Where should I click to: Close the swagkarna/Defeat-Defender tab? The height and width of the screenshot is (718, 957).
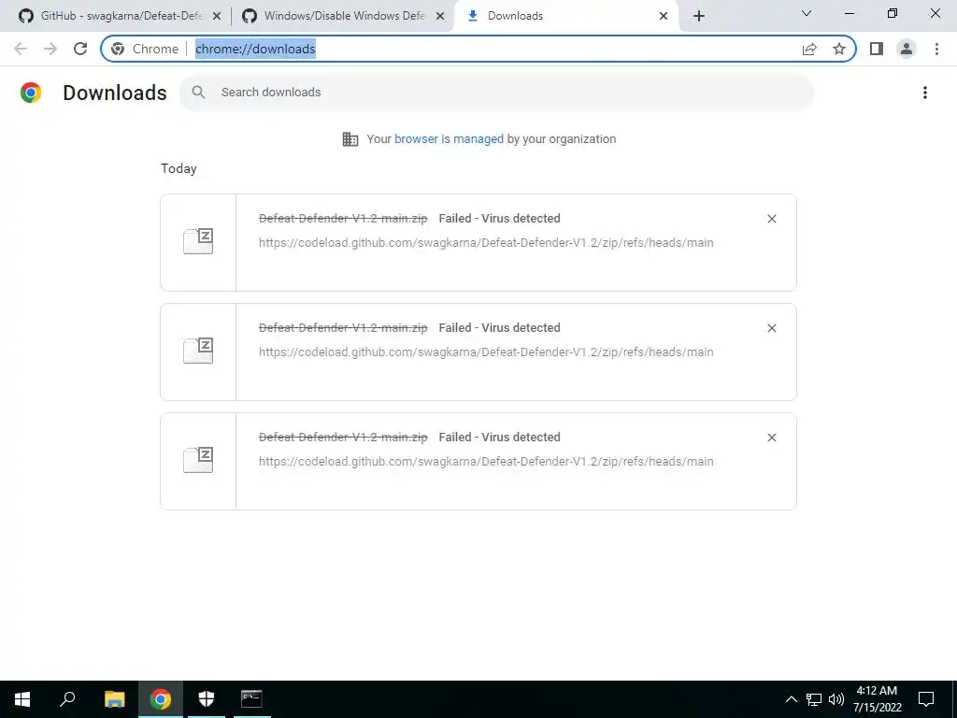point(217,16)
